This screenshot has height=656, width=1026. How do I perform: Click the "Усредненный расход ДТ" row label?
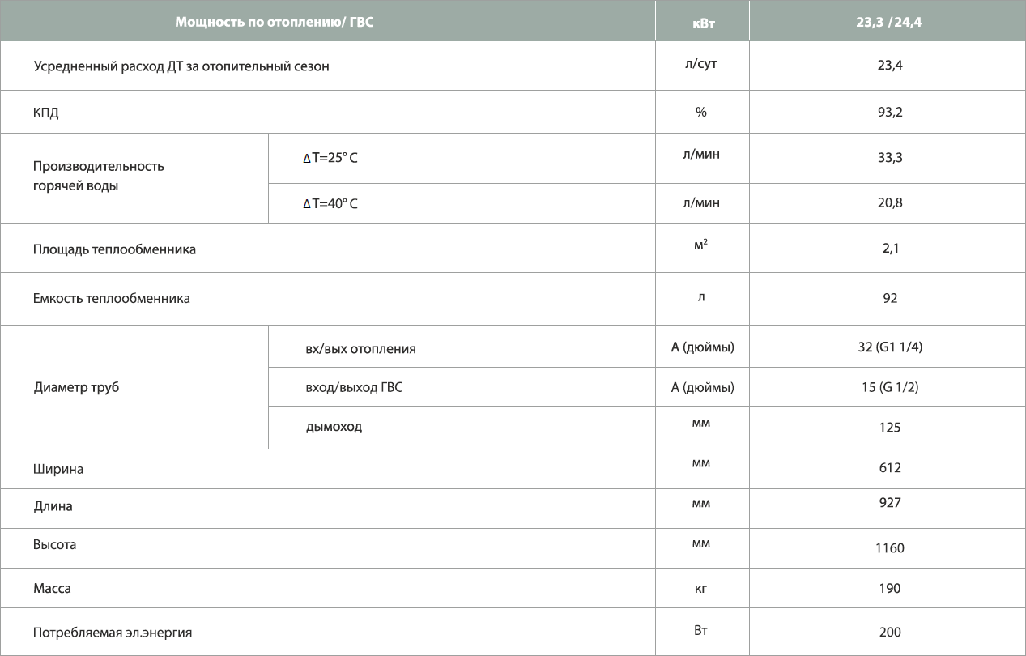coord(181,66)
